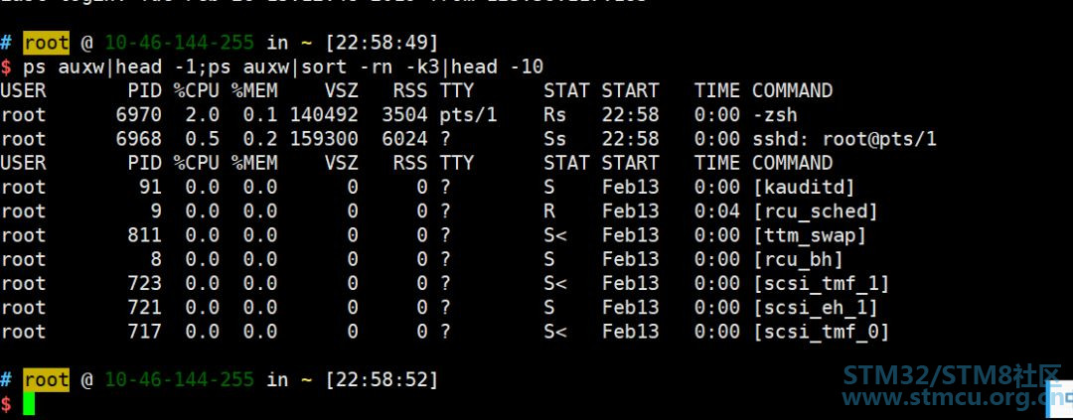Select PID 723
The image size is (1073, 420).
[x=144, y=283]
